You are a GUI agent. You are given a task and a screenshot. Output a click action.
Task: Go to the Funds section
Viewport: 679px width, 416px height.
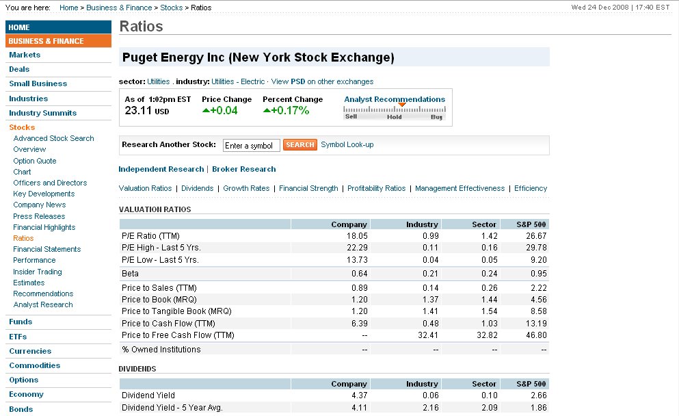coord(21,322)
